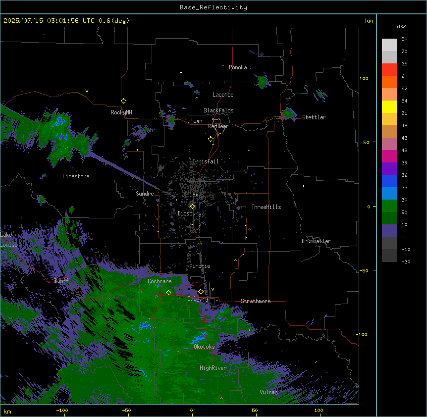Click the yellow diamond marker south of RedDeer
Image resolution: width=427 pixels, height=417 pixels.
tap(211, 139)
